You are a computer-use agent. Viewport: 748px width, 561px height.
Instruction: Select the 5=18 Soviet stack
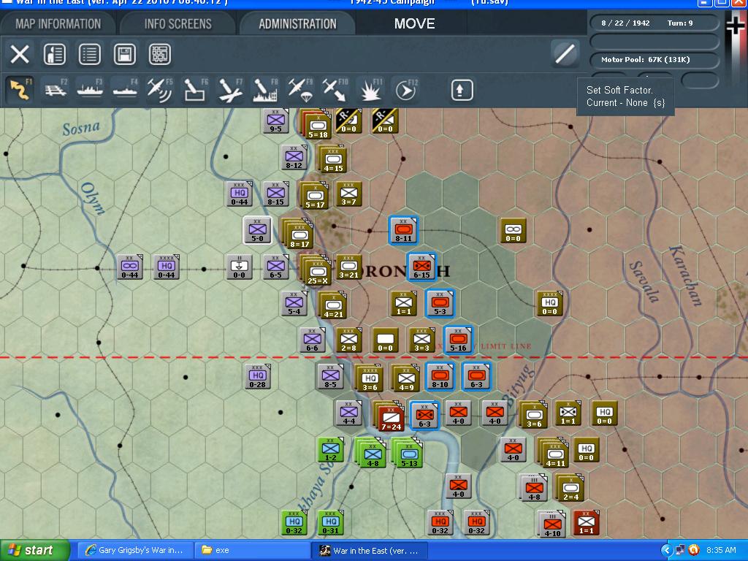[x=317, y=127]
